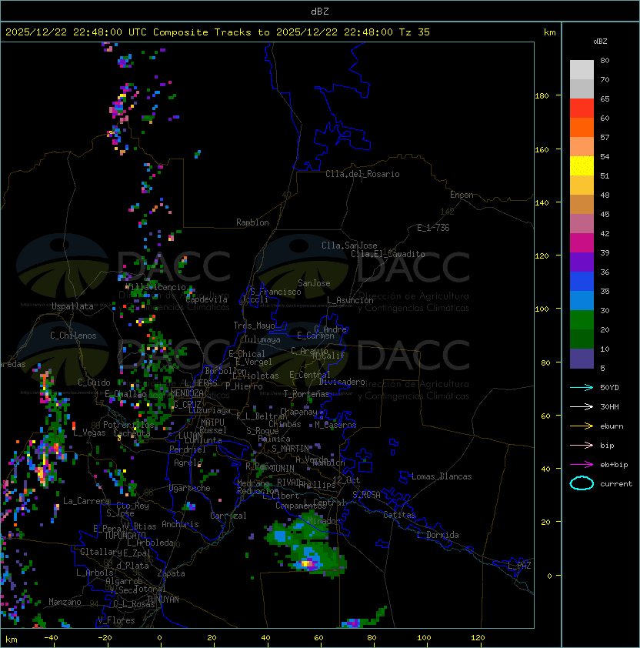
Task: Click the 'Lomas_Blancas' label
Action: coord(442,476)
